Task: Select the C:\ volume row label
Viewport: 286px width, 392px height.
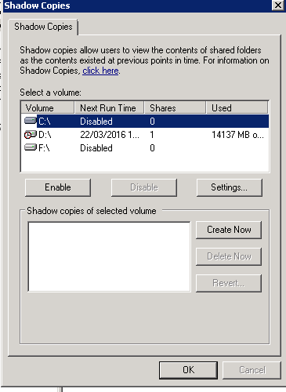Action: (45, 122)
